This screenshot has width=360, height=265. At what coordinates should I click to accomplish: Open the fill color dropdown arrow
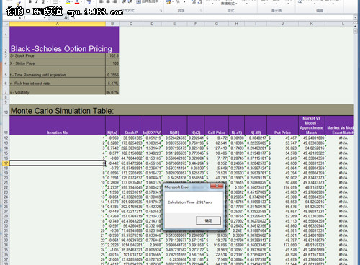point(72,2)
